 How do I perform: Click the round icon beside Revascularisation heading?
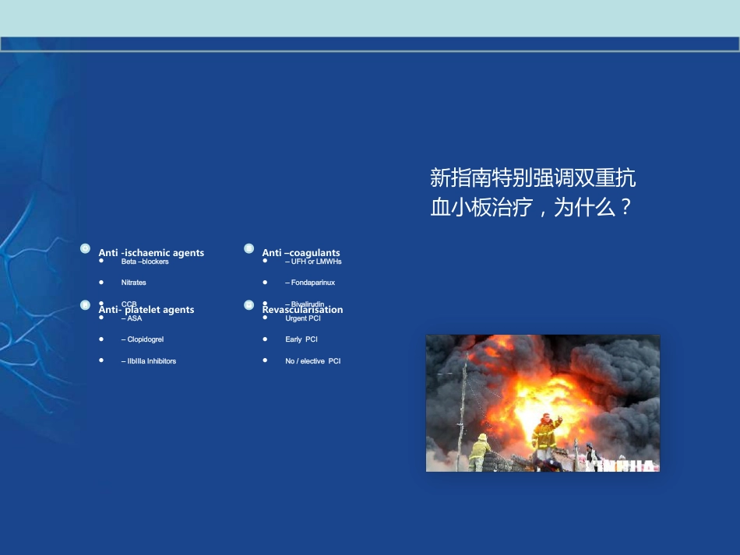coord(248,305)
